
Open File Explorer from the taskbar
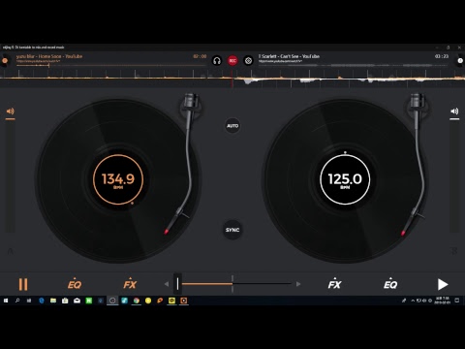tap(53, 301)
